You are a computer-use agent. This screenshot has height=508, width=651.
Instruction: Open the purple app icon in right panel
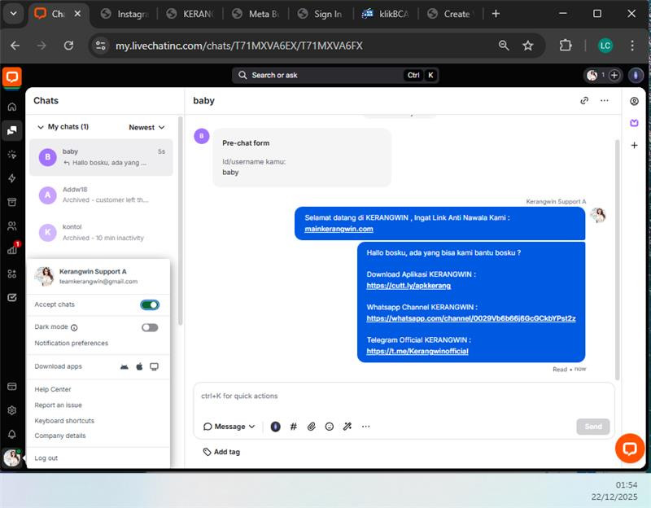[634, 123]
